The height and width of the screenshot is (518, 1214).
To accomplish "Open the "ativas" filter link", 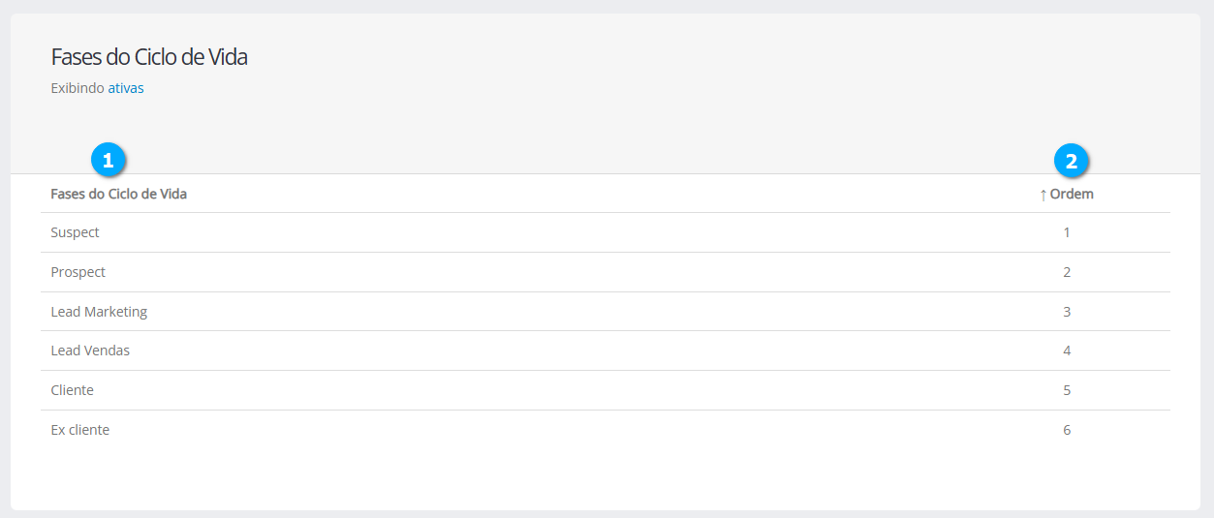I will point(126,88).
